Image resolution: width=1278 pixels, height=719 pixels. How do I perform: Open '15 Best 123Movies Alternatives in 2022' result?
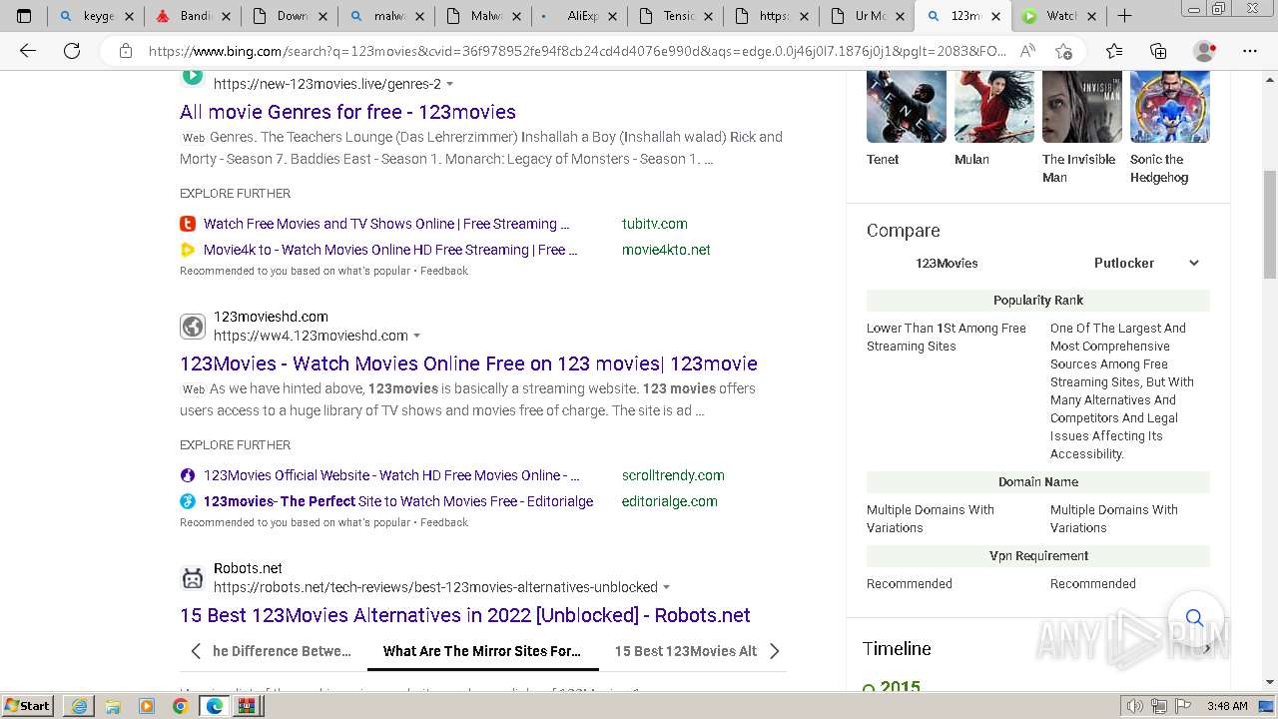point(465,615)
